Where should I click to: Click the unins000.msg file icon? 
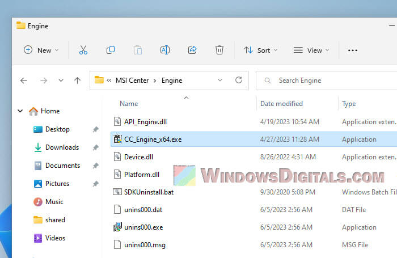[x=117, y=244]
